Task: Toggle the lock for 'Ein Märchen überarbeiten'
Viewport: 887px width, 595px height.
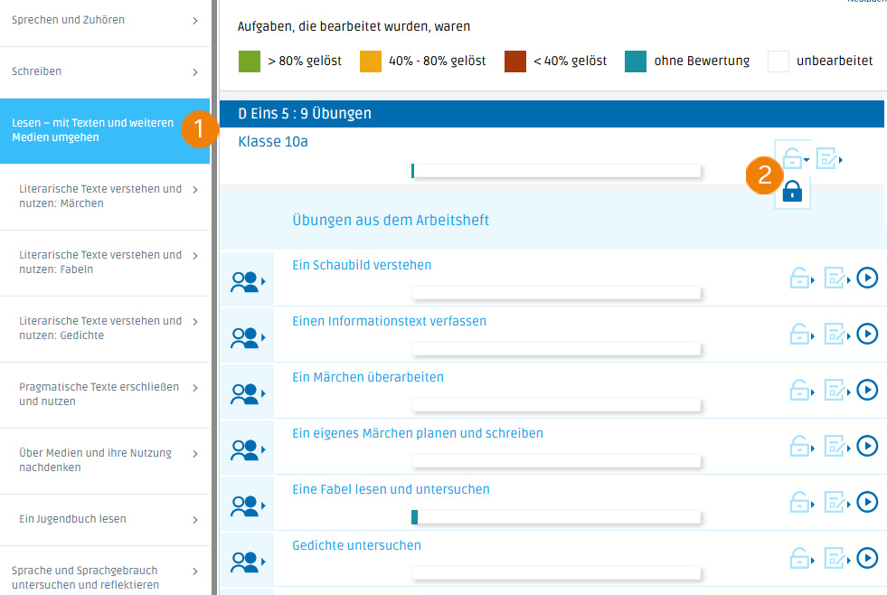Action: click(x=801, y=391)
